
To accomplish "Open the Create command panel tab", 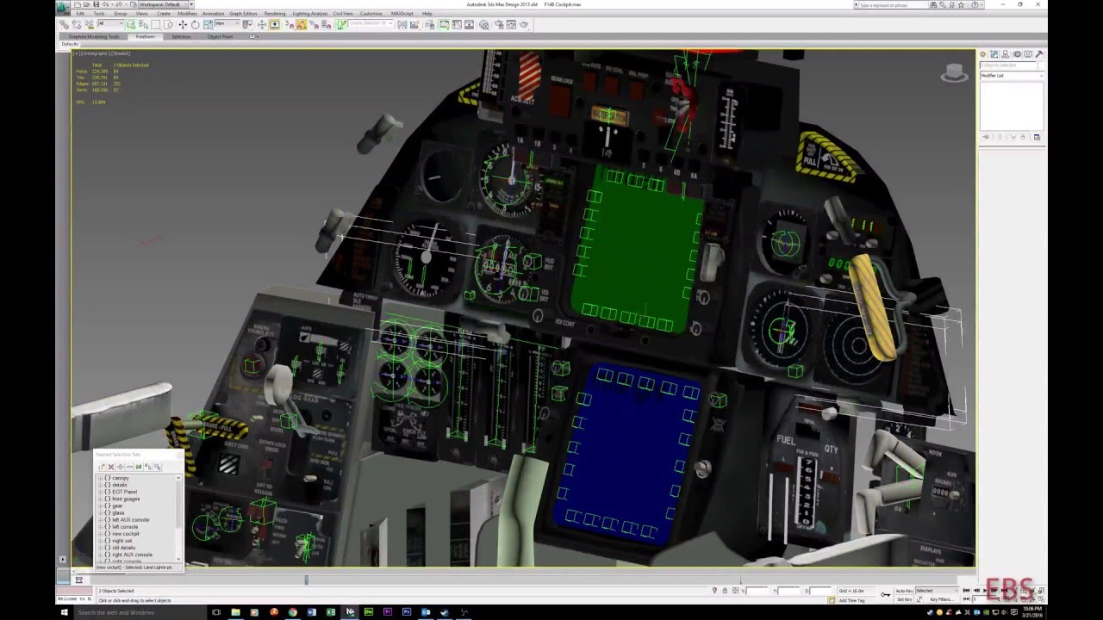I will pos(983,54).
